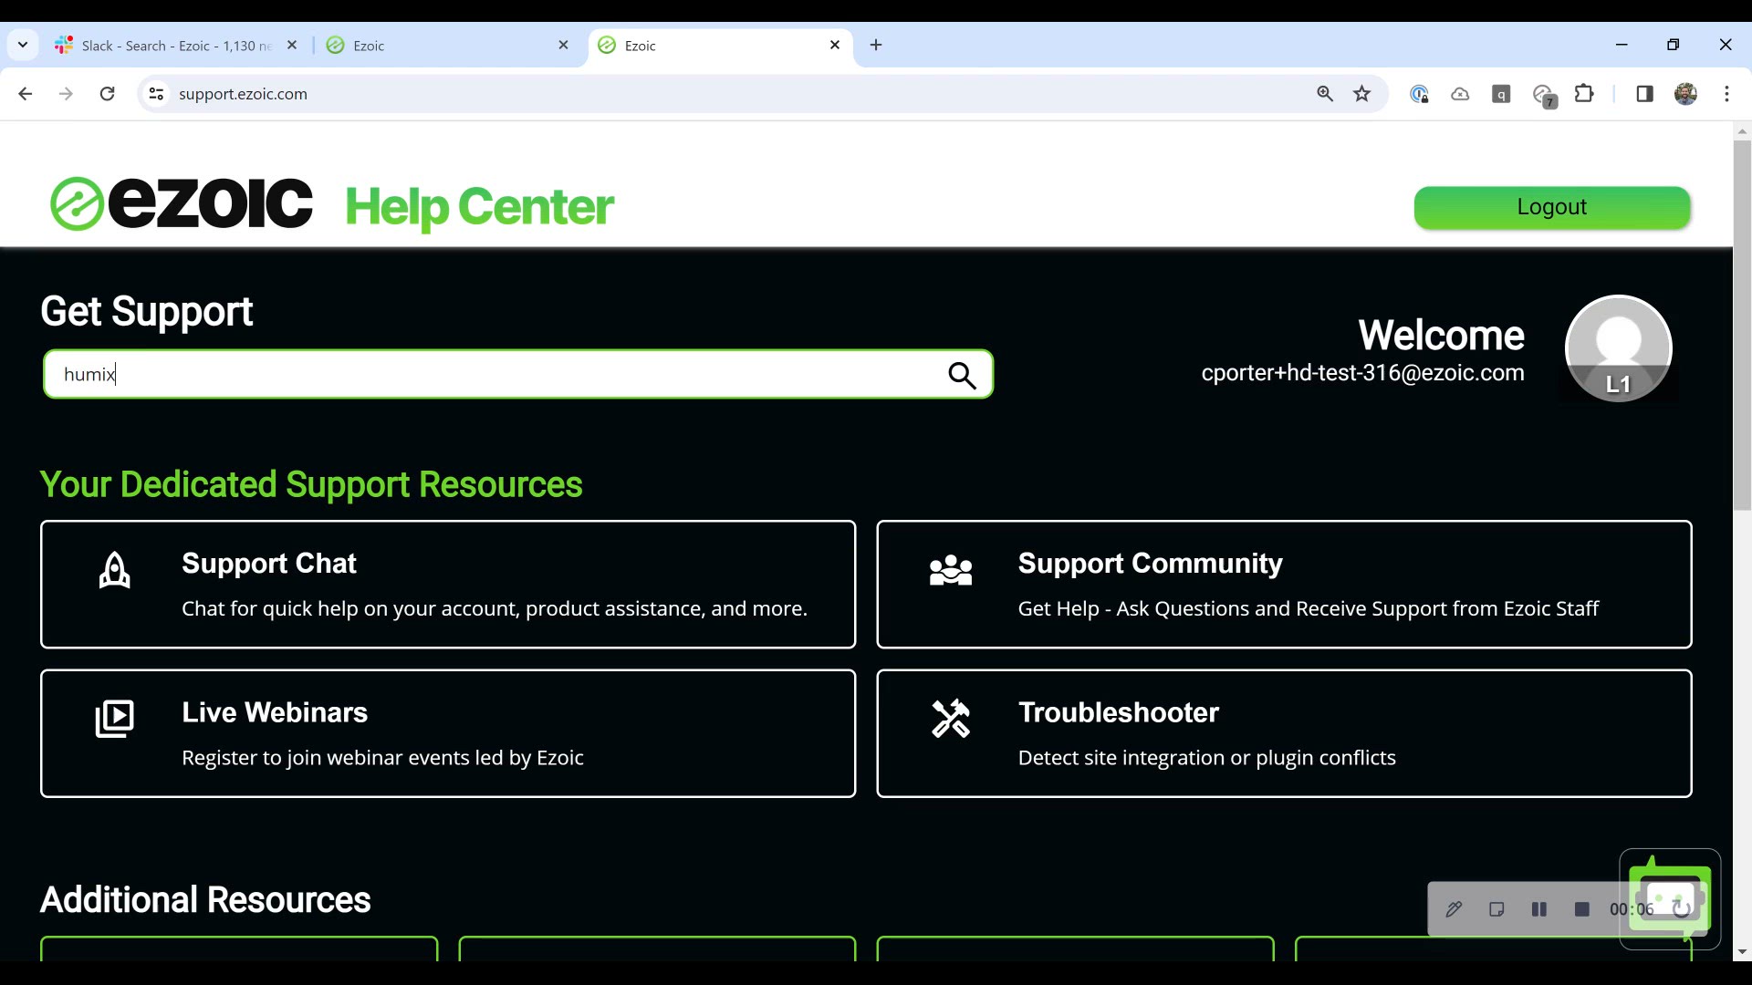Switch to the Slack Search tab
This screenshot has height=985, width=1752.
175,46
